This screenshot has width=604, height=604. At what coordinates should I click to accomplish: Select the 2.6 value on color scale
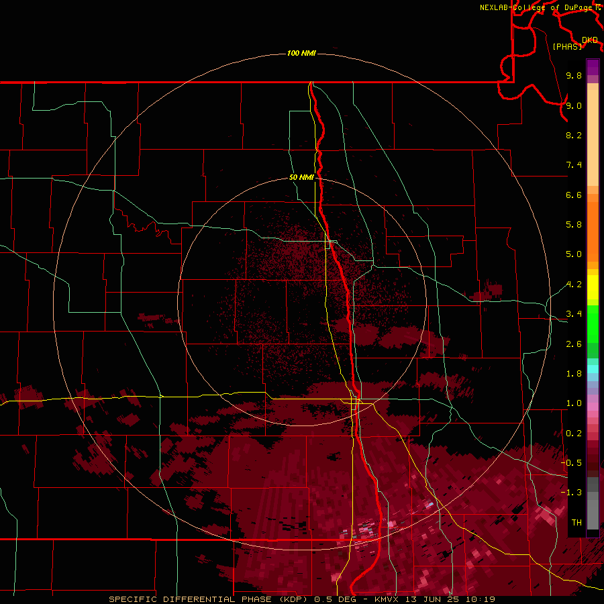[574, 344]
